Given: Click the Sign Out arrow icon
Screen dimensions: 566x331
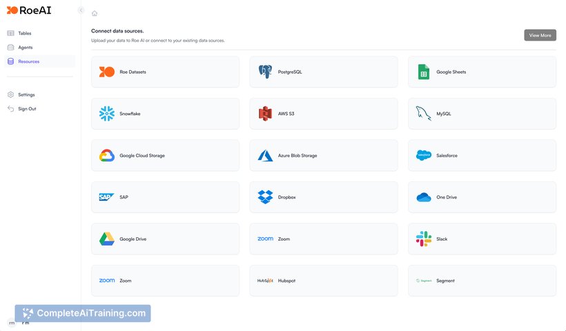Looking at the screenshot, I should pyautogui.click(x=11, y=108).
